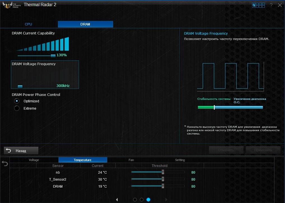285x203 pixels.
Task: Click the Отменить cancel button
Action: coord(226,150)
